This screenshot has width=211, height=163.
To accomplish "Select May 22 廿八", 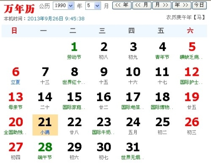I will point(74,126).
